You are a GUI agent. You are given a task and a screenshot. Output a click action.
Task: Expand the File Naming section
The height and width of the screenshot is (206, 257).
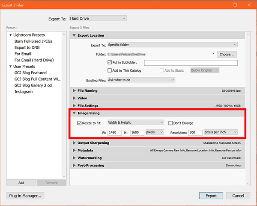[74, 90]
